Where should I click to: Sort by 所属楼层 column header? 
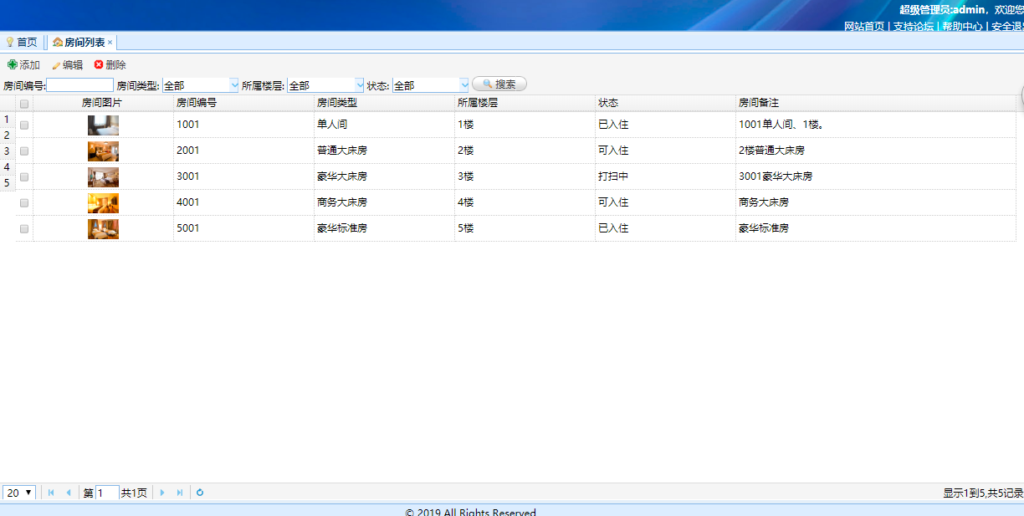coord(525,103)
